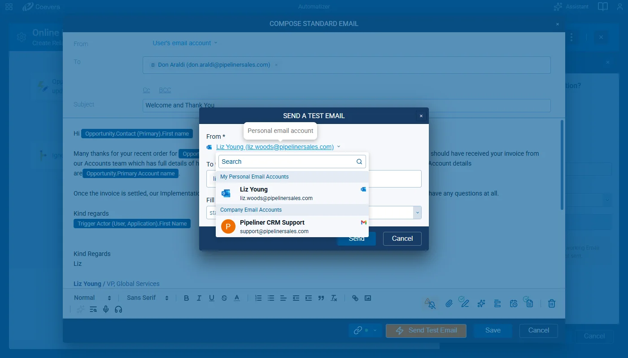The width and height of the screenshot is (628, 358).
Task: Insert an image from editor toolbar
Action: tap(368, 298)
